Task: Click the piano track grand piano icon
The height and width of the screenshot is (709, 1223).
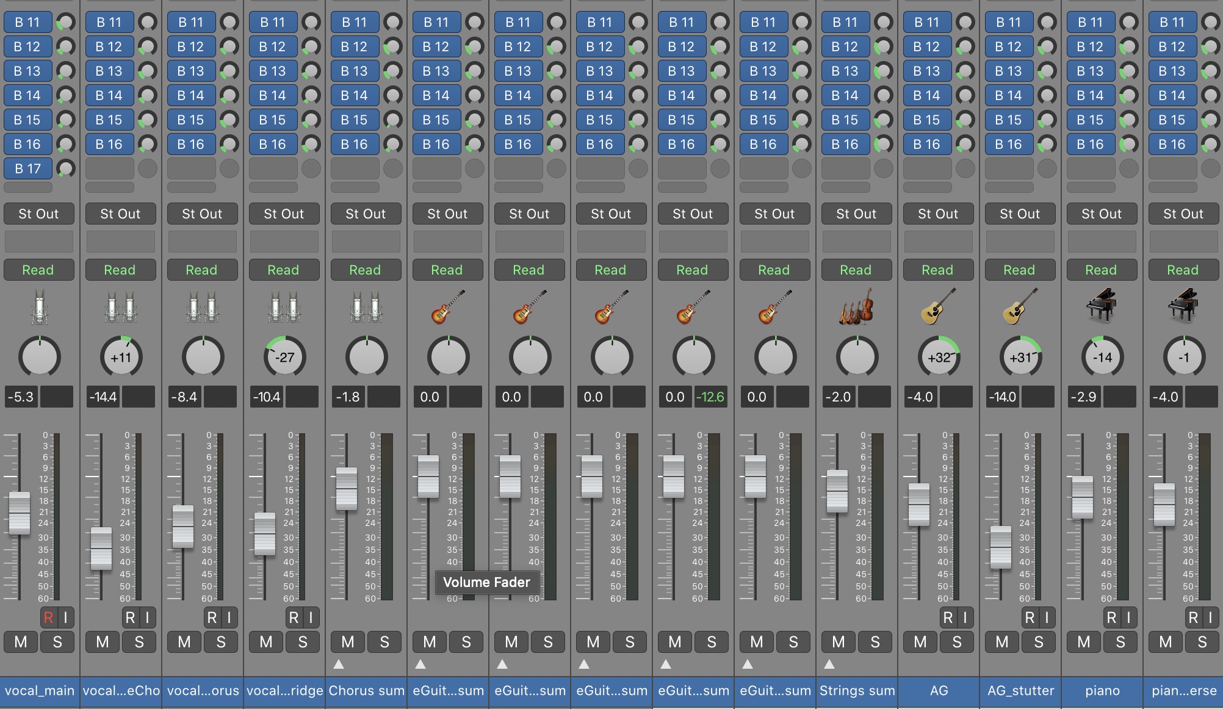Action: click(x=1102, y=306)
